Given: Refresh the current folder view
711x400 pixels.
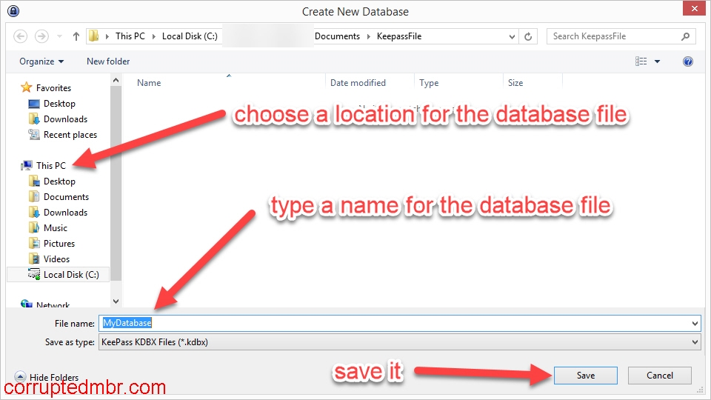Looking at the screenshot, I should (528, 36).
